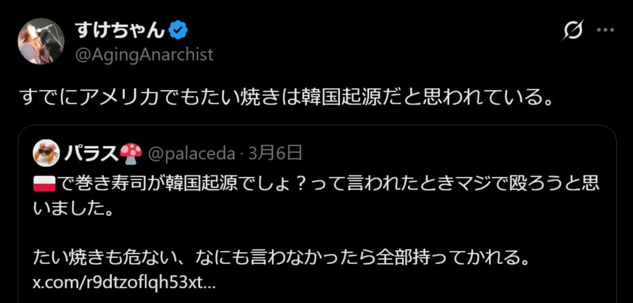Open パラス's avatar in the quoted post
633x303 pixels.
(47, 152)
